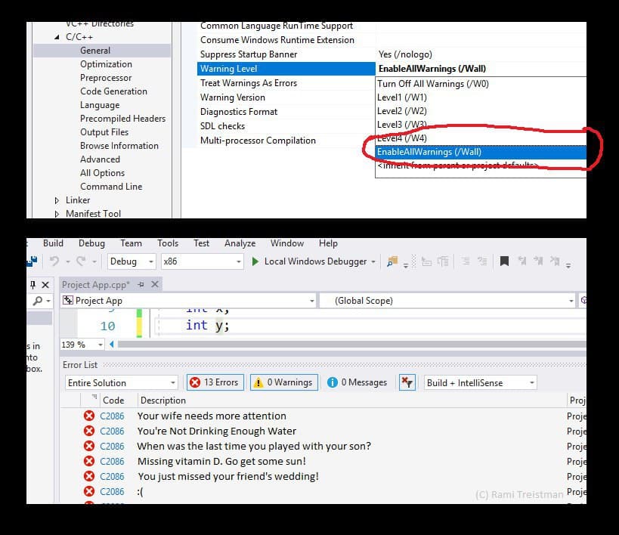This screenshot has width=619, height=535.
Task: Click C2086 code link for 'Missing vitamin D'
Action: click(112, 461)
